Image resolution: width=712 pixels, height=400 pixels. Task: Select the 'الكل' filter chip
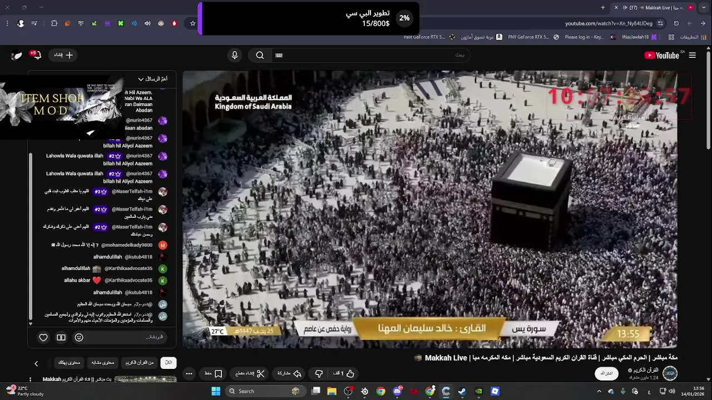click(169, 362)
